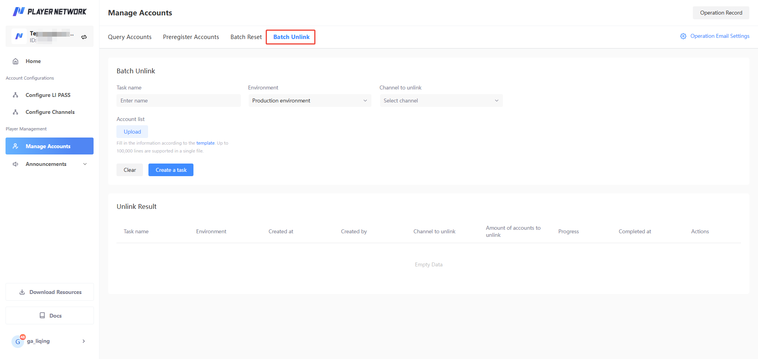Click the switch project arrows icon
758x359 pixels.
coord(84,37)
